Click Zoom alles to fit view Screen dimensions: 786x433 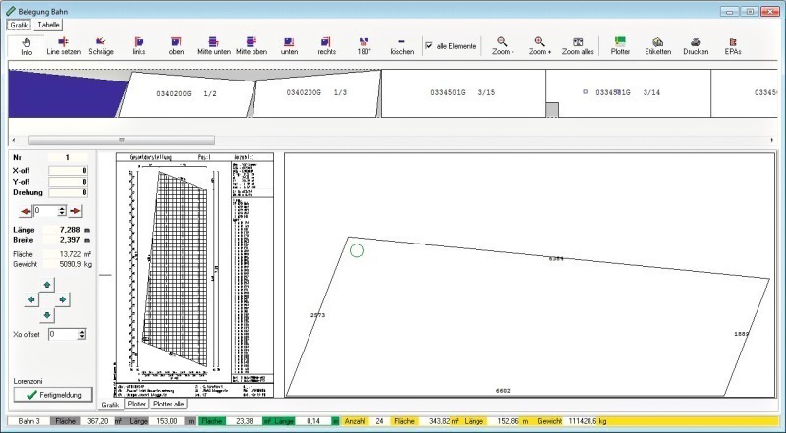pos(578,46)
